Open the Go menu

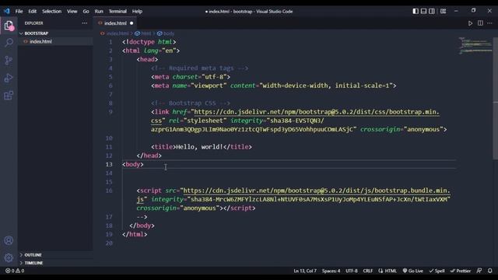coord(86,11)
